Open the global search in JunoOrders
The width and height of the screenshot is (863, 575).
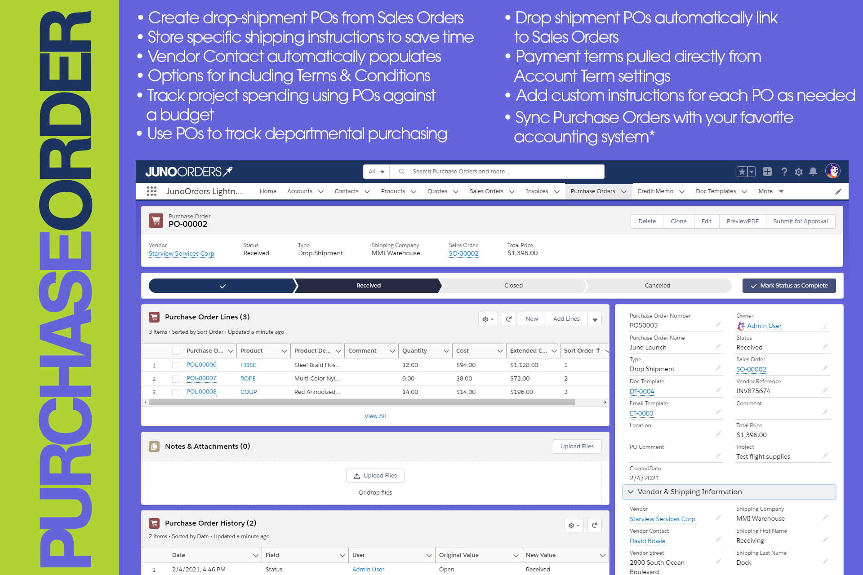[x=494, y=171]
